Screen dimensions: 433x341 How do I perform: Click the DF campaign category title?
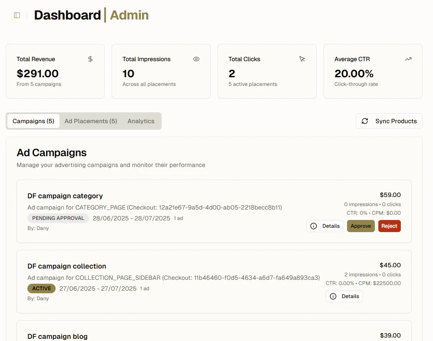coord(65,196)
